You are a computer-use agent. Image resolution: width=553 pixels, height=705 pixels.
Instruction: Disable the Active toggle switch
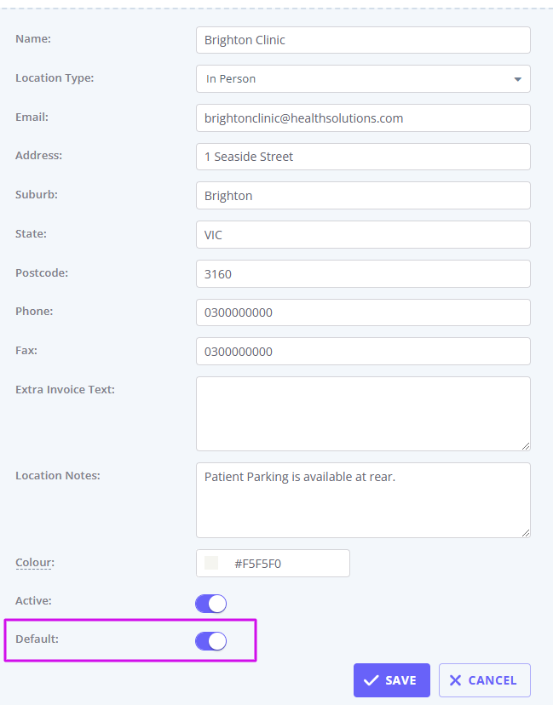tap(210, 604)
